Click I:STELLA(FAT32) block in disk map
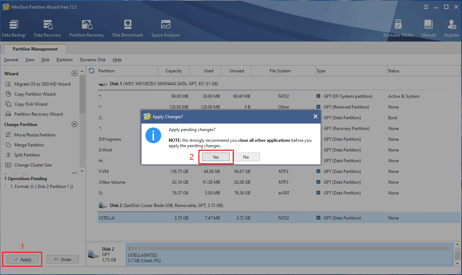The height and width of the screenshot is (275, 462). click(289, 255)
